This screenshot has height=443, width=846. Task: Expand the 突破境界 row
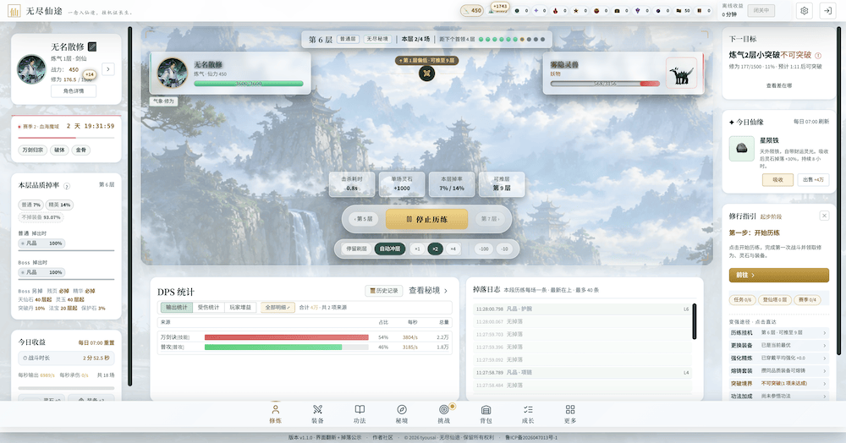tap(778, 384)
